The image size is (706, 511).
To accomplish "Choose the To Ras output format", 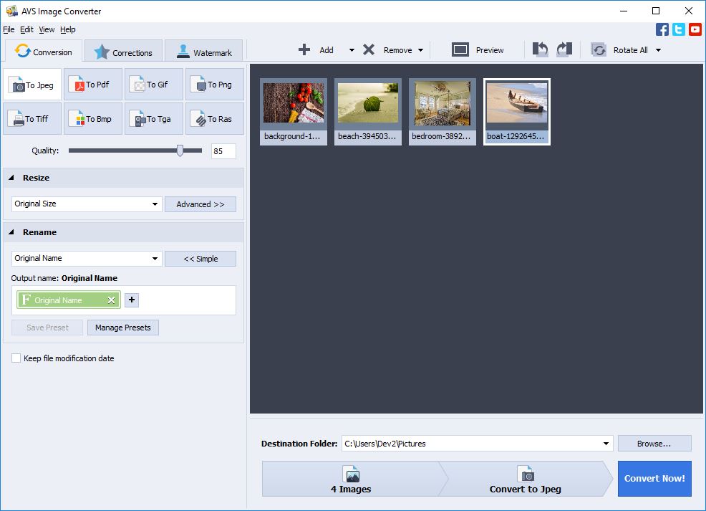I will [214, 118].
